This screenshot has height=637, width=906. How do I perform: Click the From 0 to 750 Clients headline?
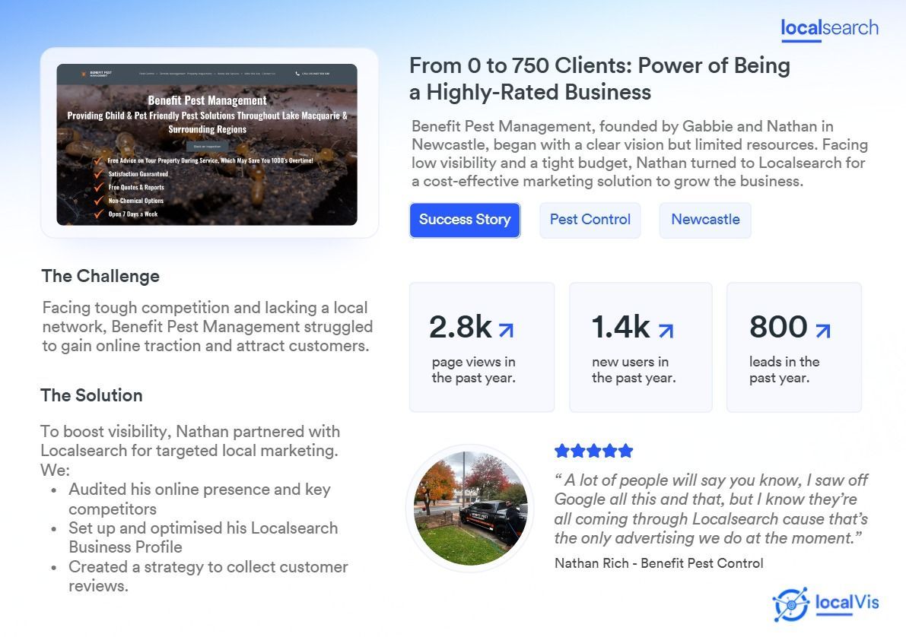pyautogui.click(x=599, y=78)
